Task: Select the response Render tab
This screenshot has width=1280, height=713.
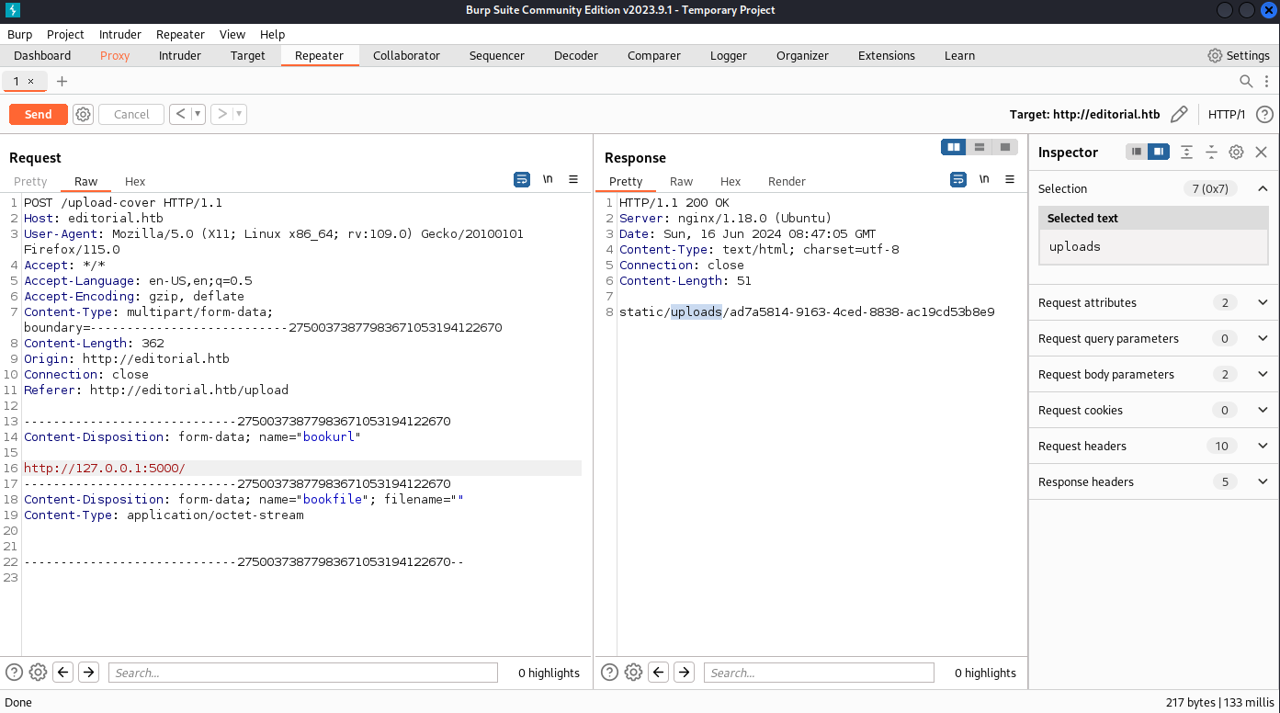Action: click(787, 181)
